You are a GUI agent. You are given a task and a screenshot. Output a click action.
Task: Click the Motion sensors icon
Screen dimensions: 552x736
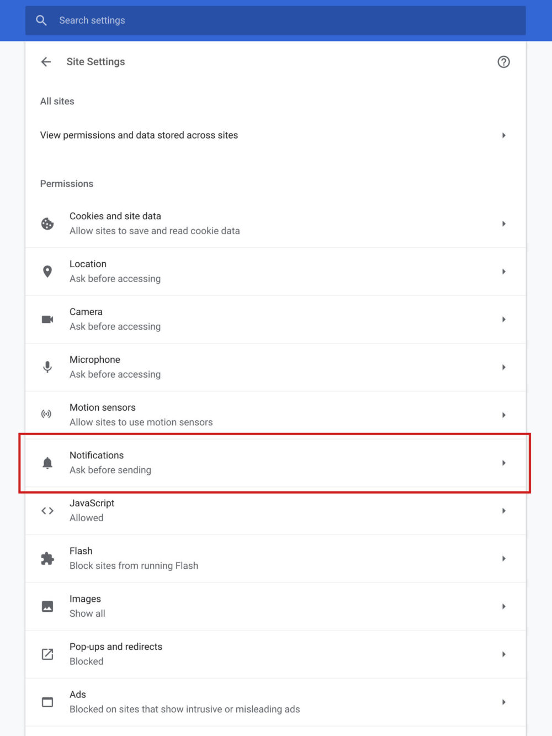click(x=47, y=414)
